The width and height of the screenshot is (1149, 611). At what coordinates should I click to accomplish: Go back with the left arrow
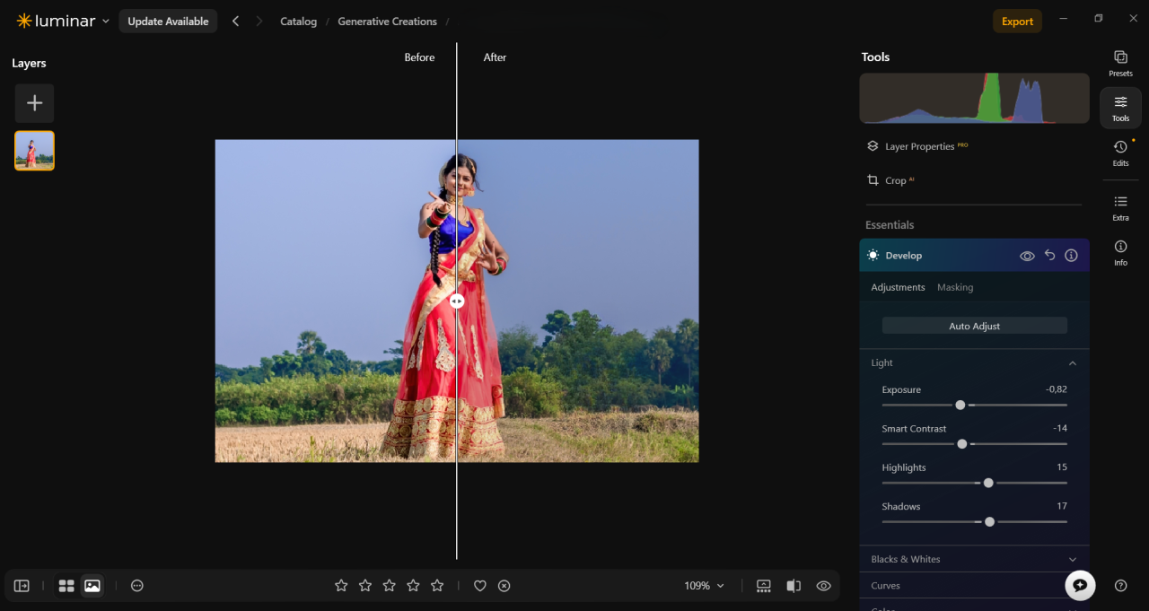[x=236, y=22]
